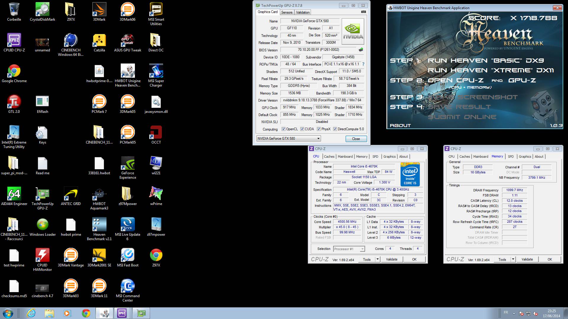The width and height of the screenshot is (568, 319).
Task: Open Windows Explorer from the taskbar
Action: click(49, 313)
